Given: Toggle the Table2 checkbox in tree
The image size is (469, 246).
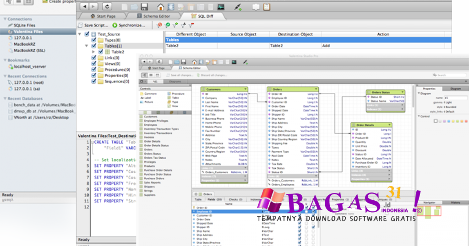Looking at the screenshot, I should (x=101, y=52).
